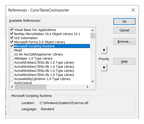Check 32-bit Aec32BitAppServer Library box
The image size is (144, 124).
(12, 54)
